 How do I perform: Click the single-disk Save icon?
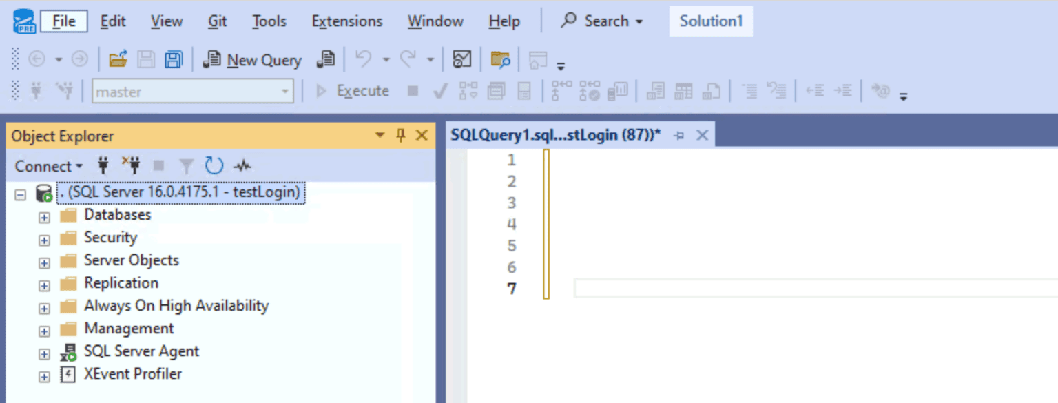pos(146,60)
